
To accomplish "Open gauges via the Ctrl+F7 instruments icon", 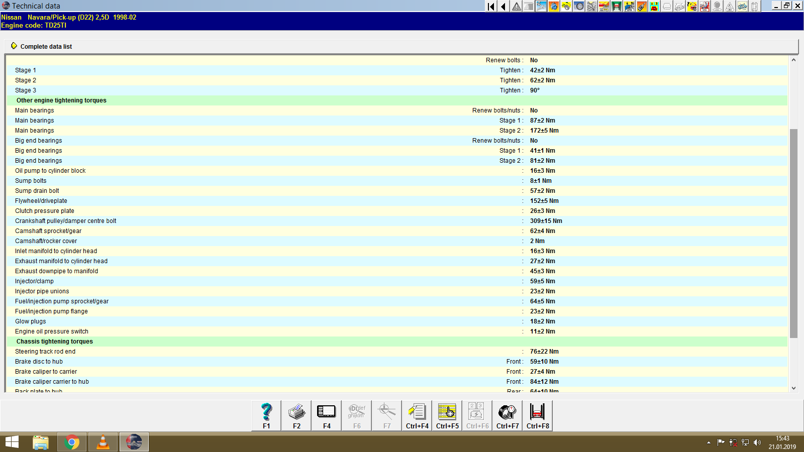I will click(x=507, y=412).
